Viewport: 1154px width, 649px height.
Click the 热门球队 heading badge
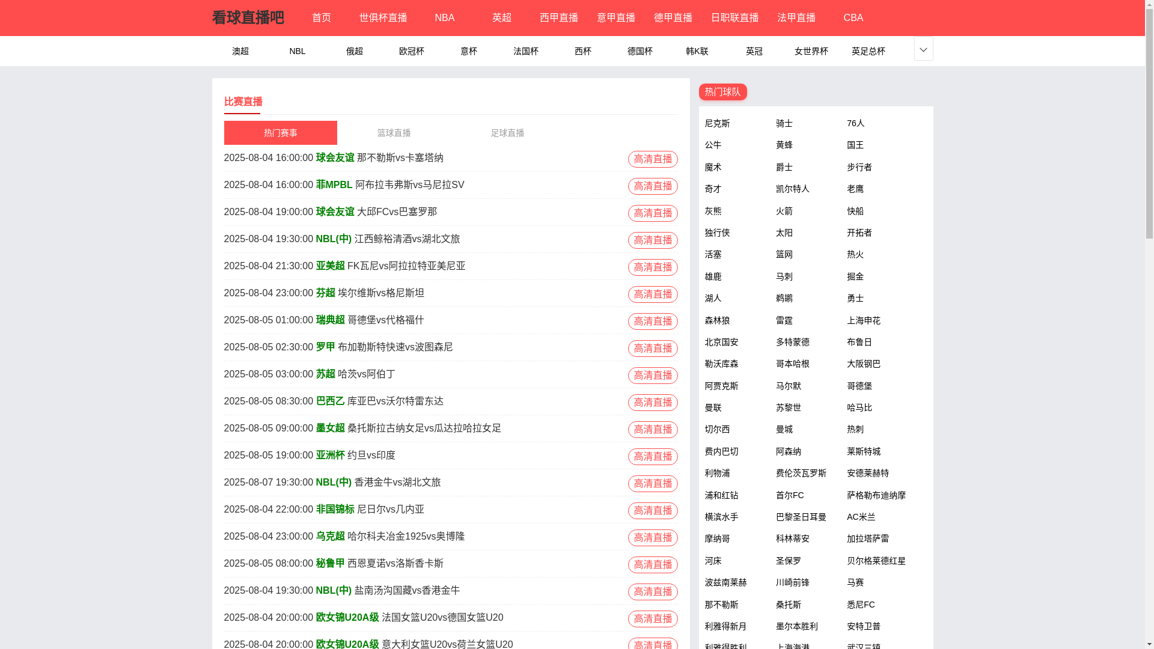pyautogui.click(x=723, y=92)
